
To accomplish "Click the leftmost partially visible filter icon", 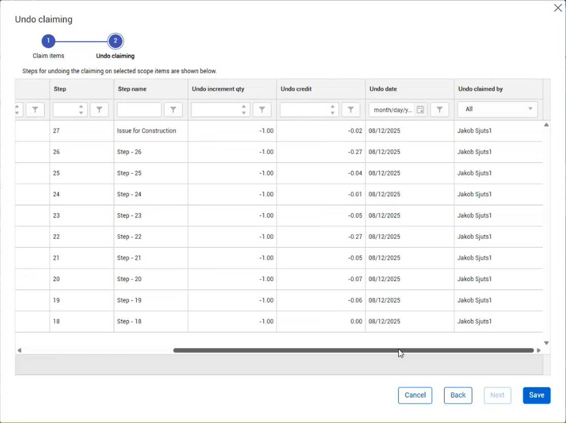I will (35, 110).
